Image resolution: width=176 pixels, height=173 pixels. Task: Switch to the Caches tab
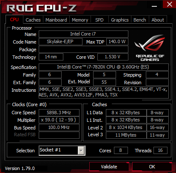click(33, 20)
